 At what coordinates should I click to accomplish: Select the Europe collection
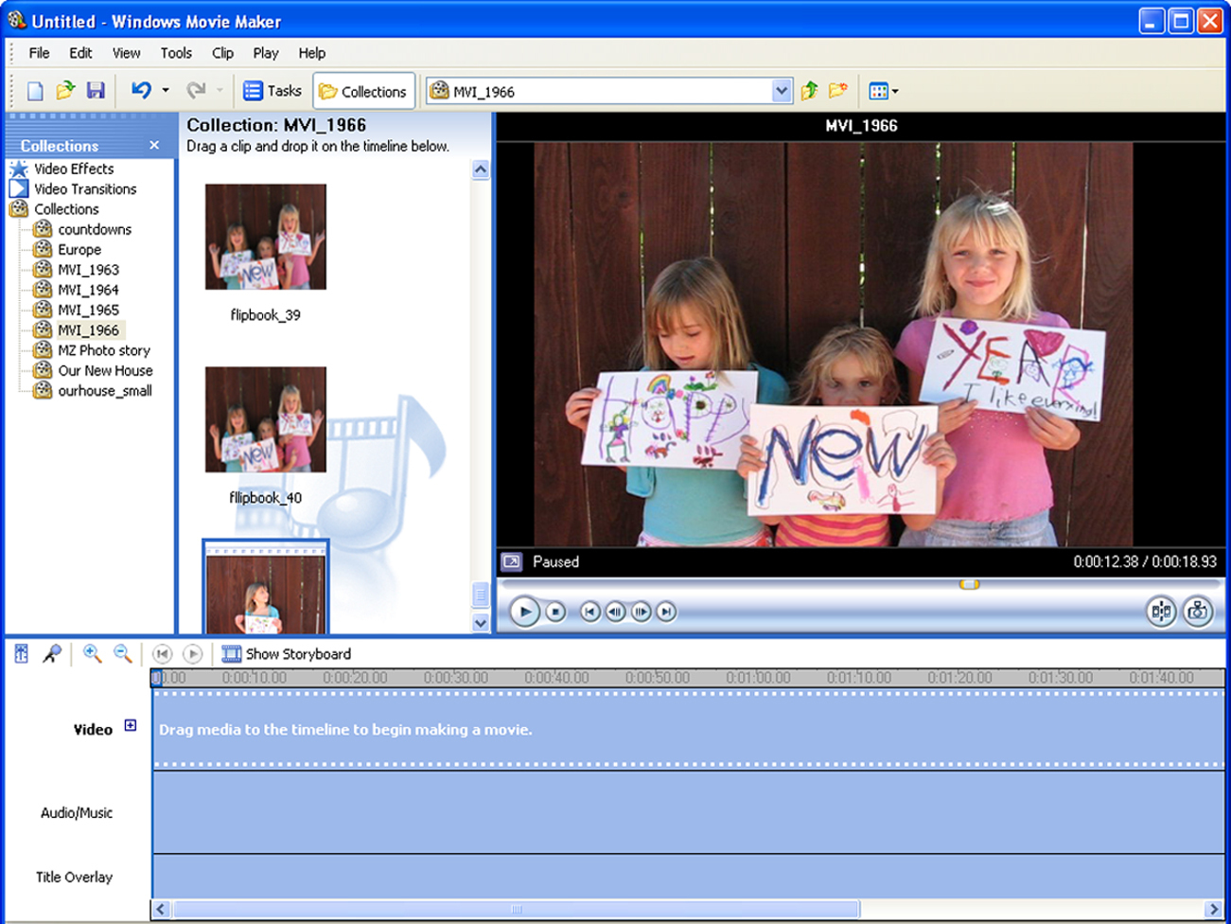pos(79,250)
